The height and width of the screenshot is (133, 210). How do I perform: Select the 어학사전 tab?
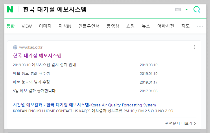click(x=166, y=26)
